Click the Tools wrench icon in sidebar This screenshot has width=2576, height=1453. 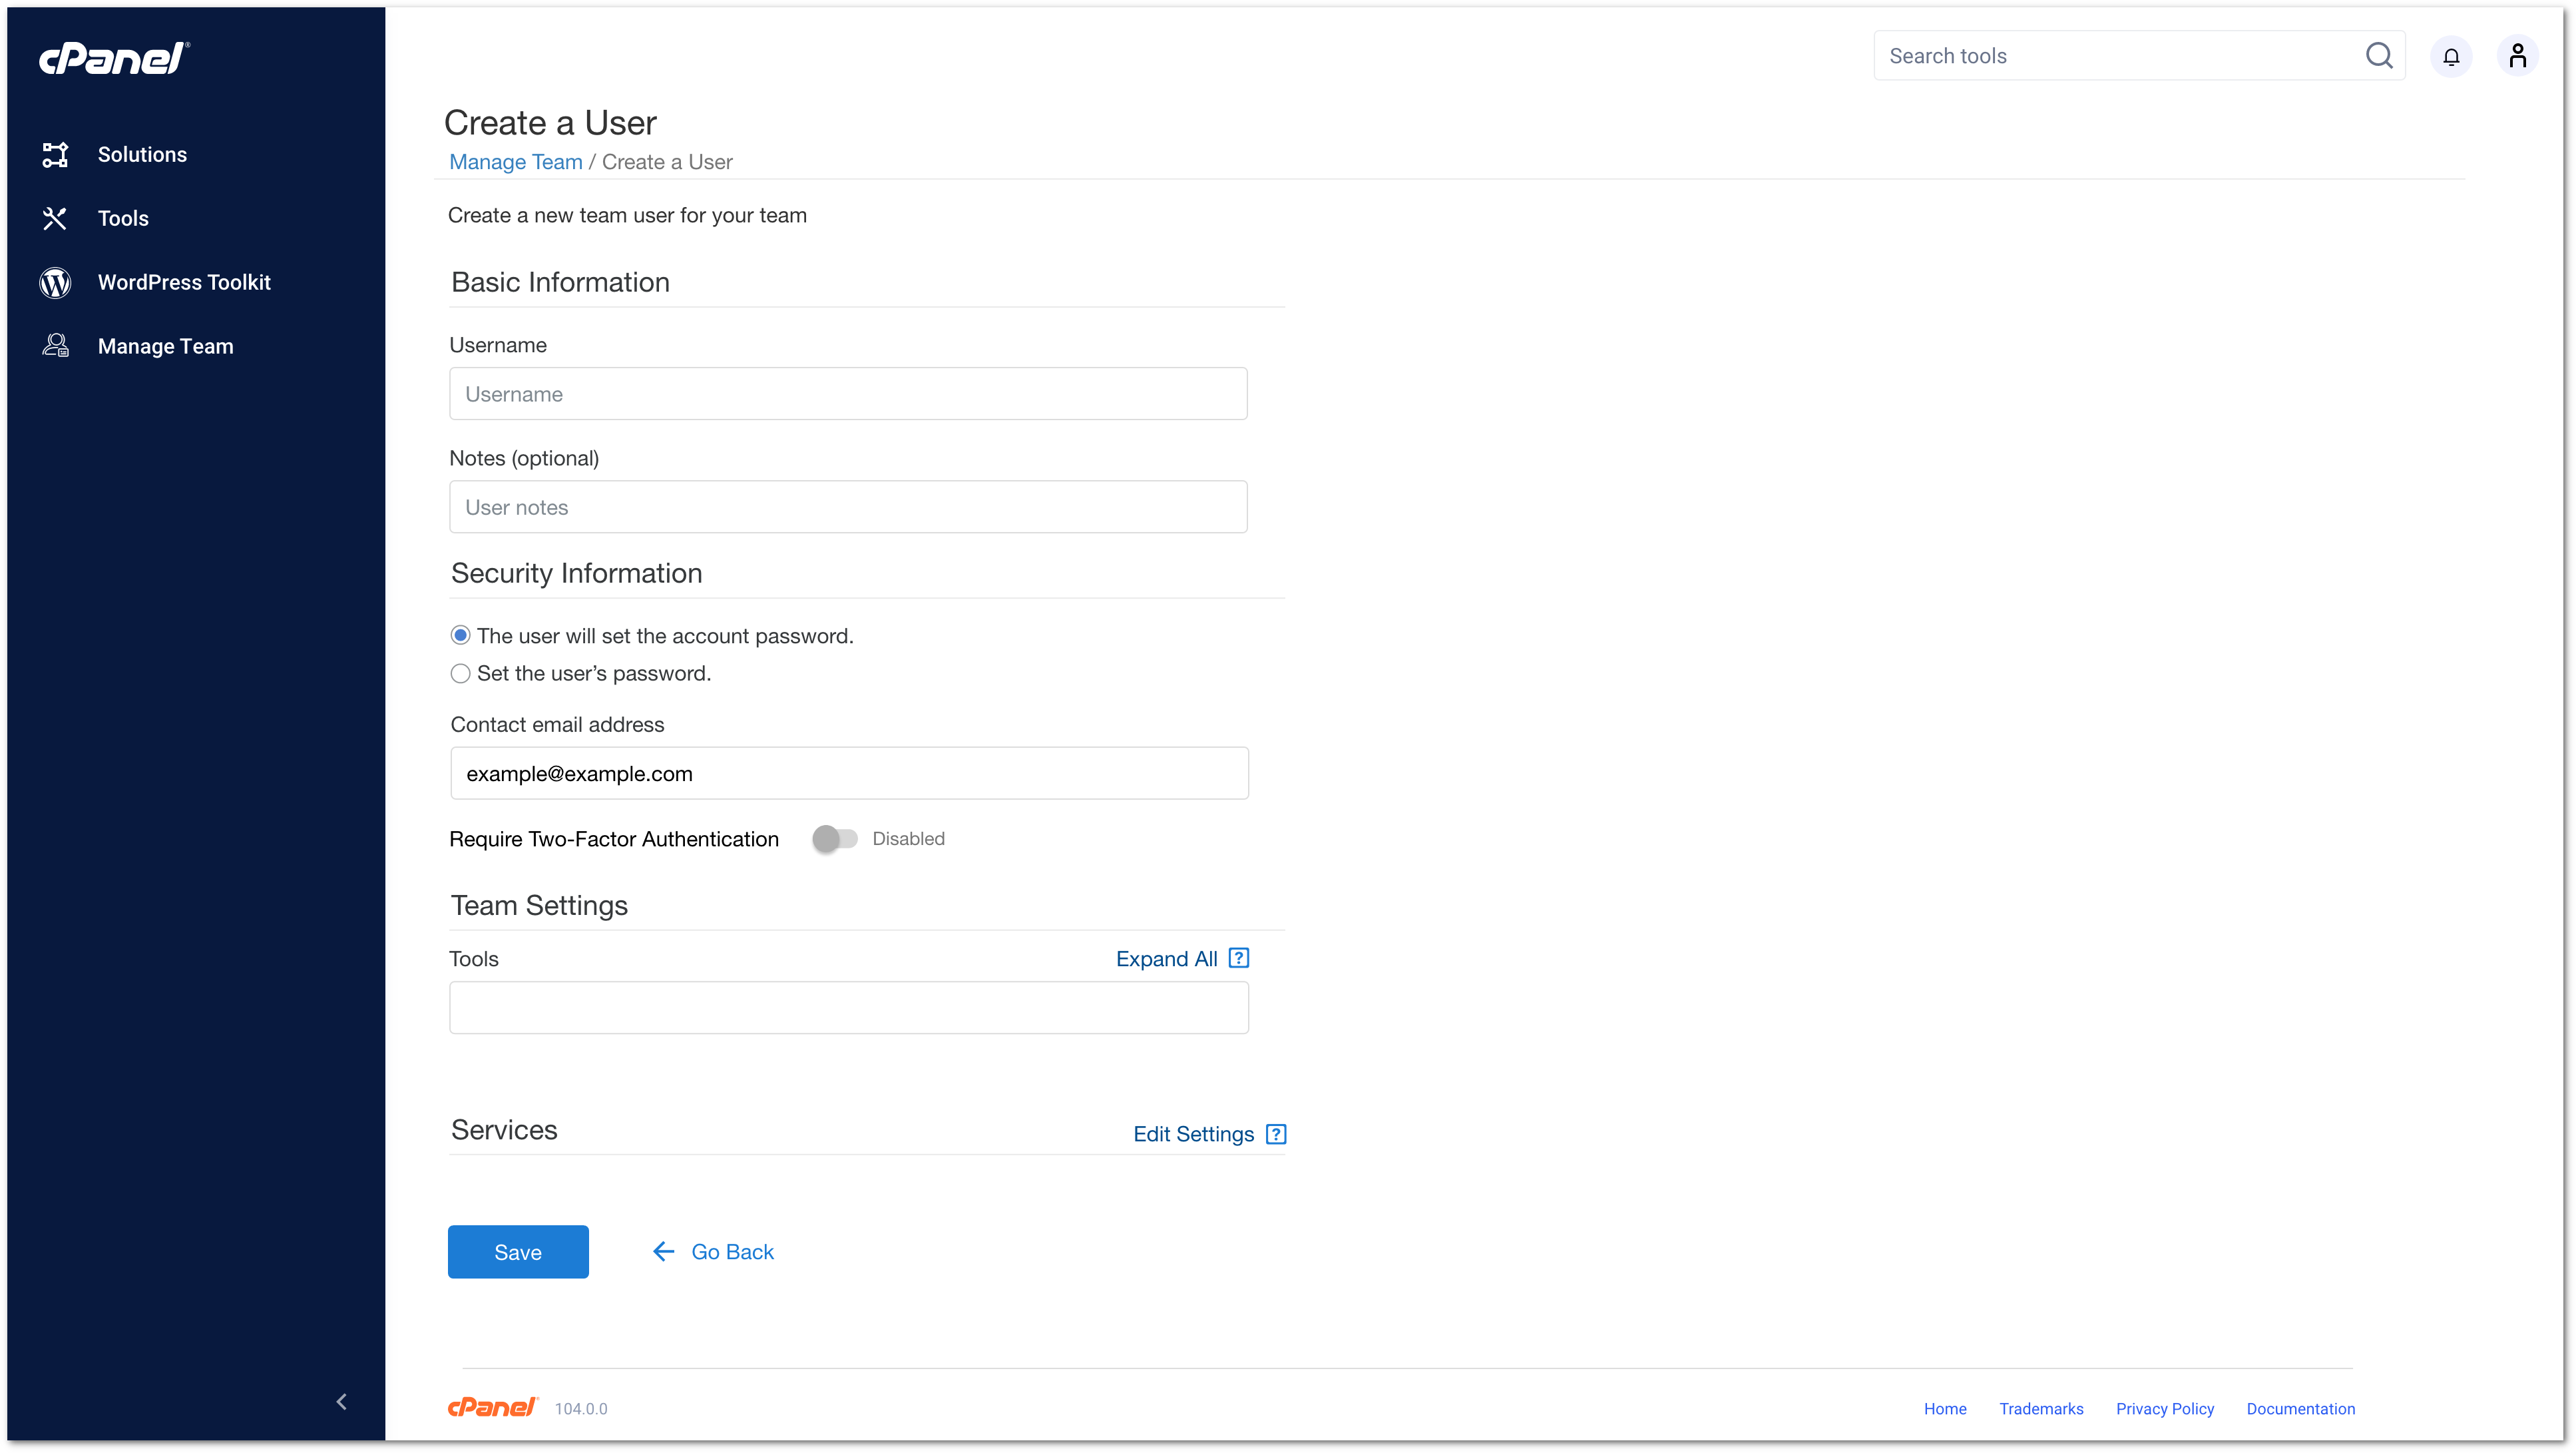point(55,218)
